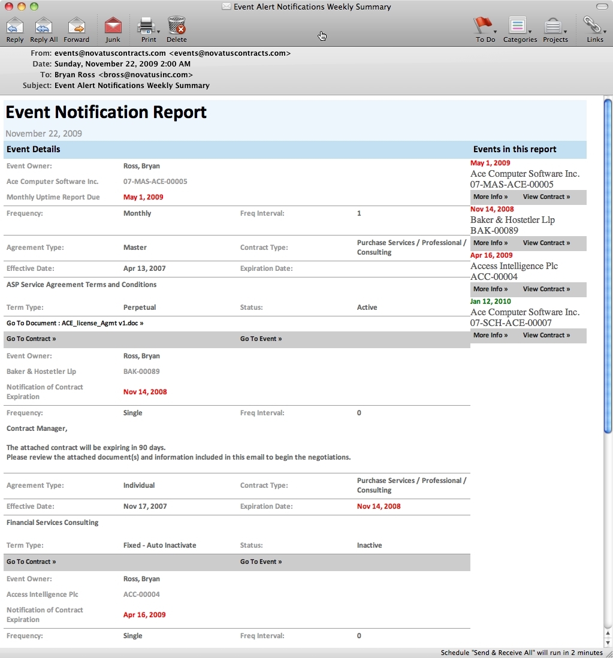Go To Contract for Baker & Hostetler
The width and height of the screenshot is (613, 658).
[x=31, y=562]
